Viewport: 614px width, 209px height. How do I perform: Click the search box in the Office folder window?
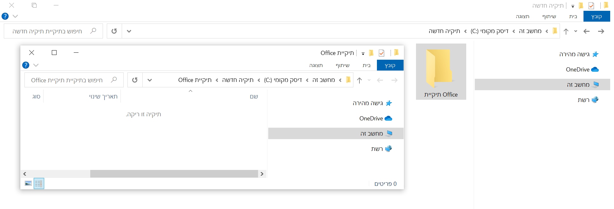pyautogui.click(x=70, y=80)
